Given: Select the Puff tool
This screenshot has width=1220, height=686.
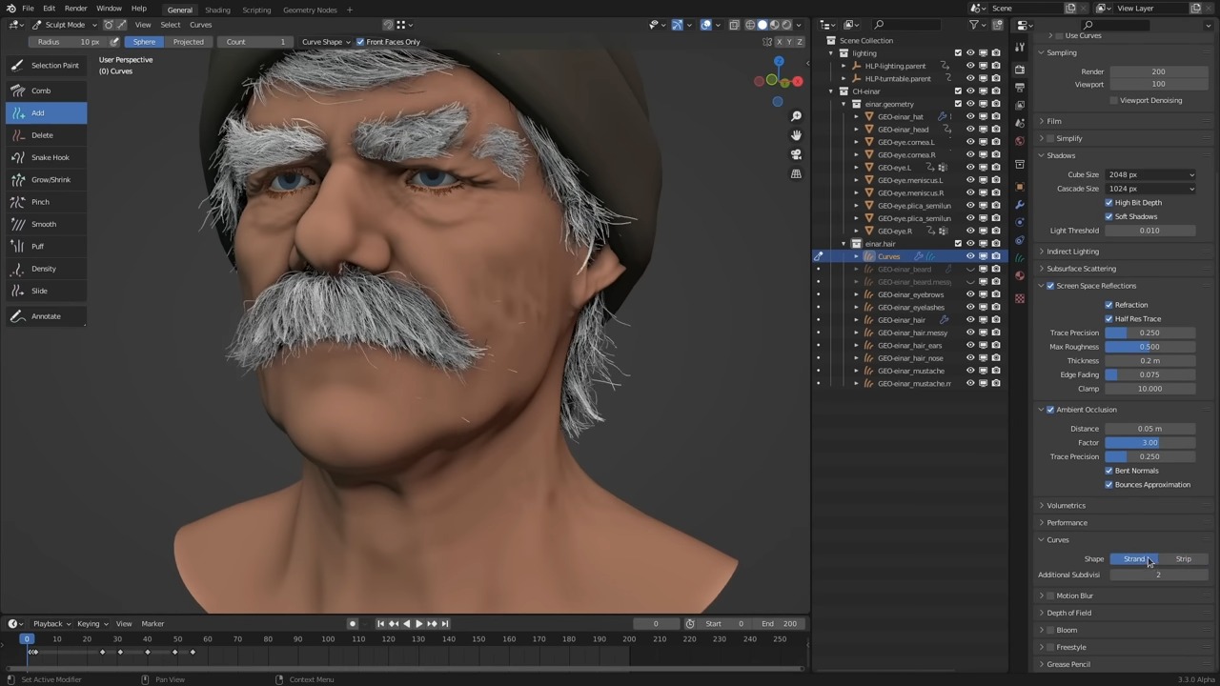Looking at the screenshot, I should tap(38, 247).
